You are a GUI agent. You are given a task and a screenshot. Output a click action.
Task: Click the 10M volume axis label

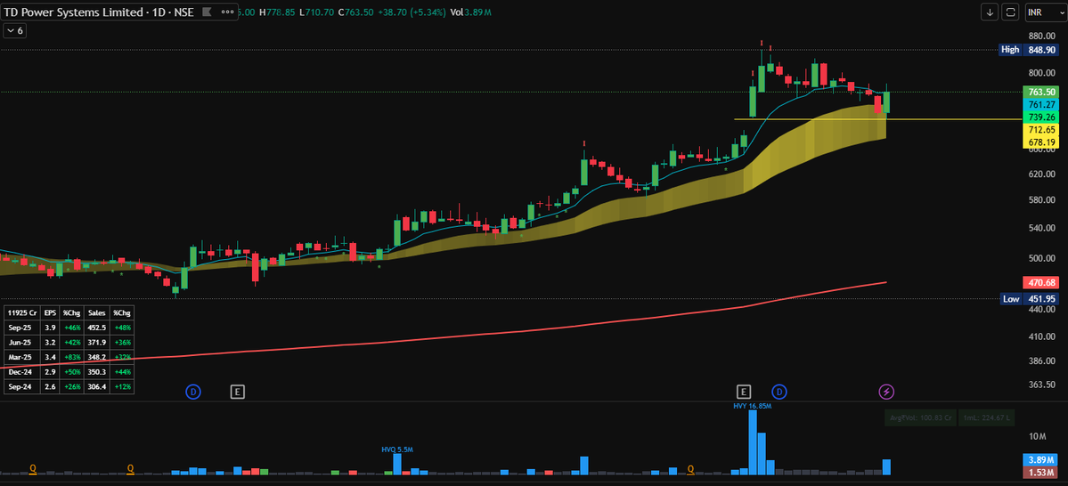click(1038, 435)
